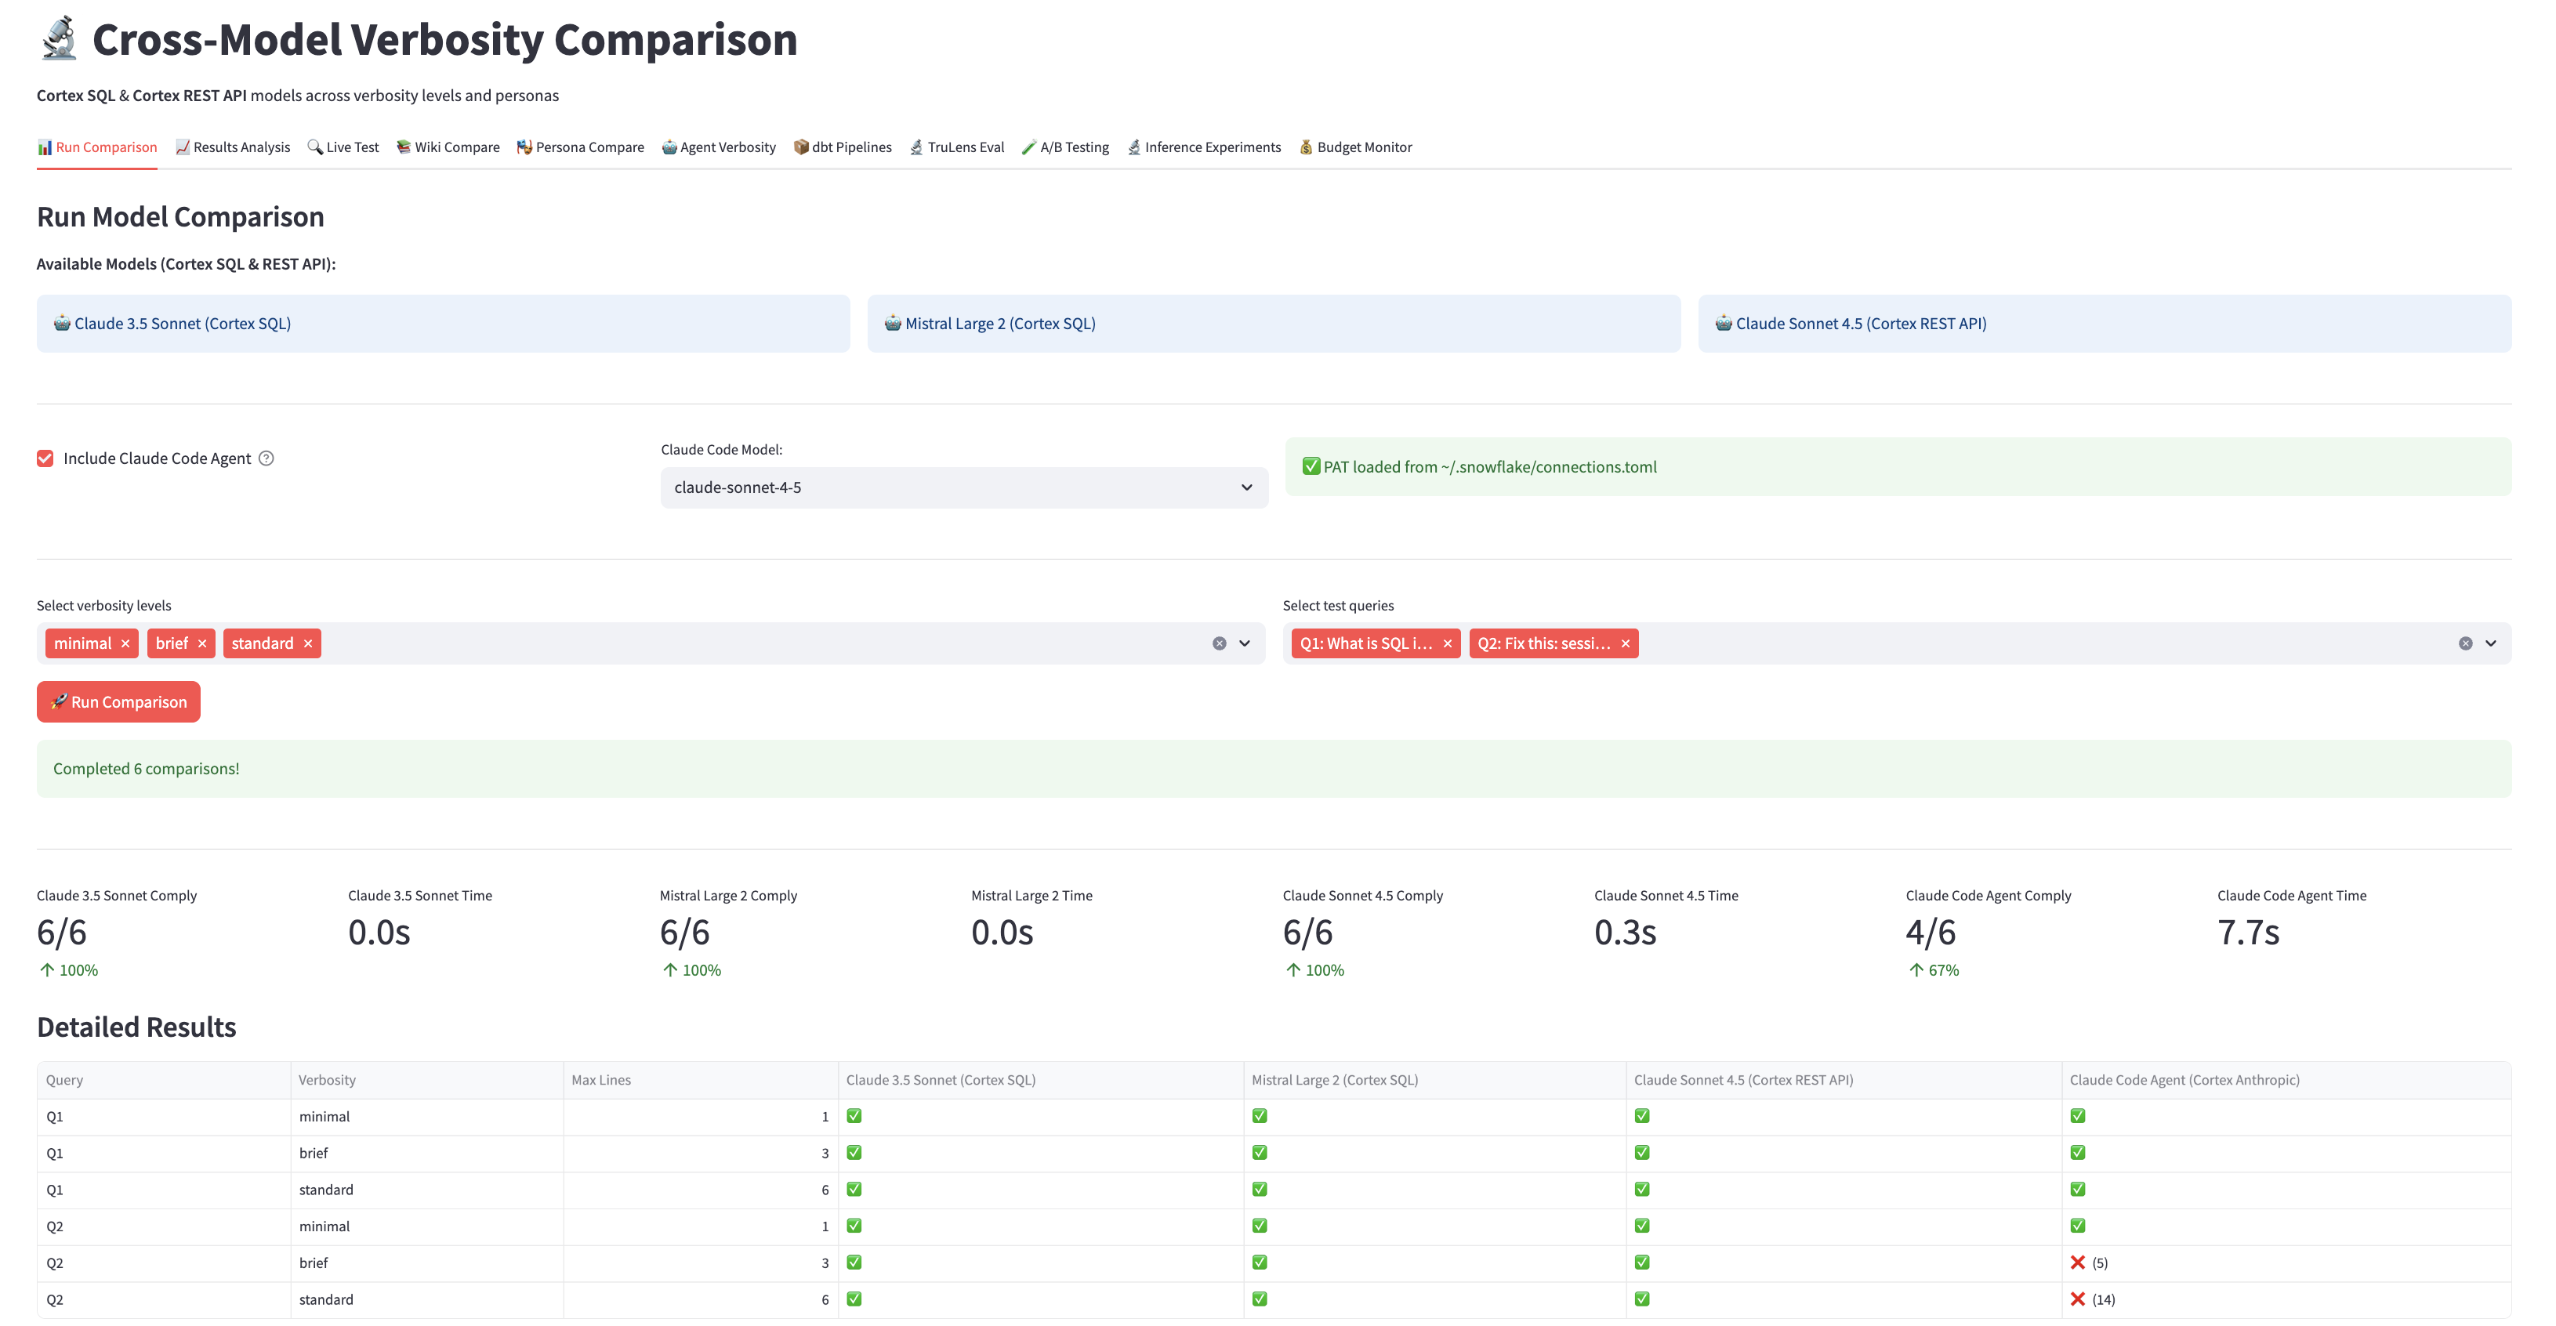Viewport: 2556px width, 1326px height.
Task: Clear all selected test queries
Action: (x=2465, y=643)
